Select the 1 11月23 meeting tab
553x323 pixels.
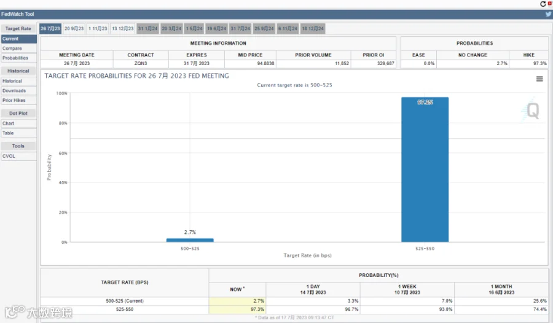click(x=98, y=29)
